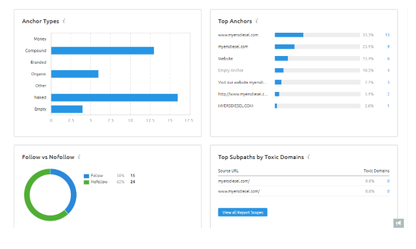The height and width of the screenshot is (249, 416).
Task: Open the megaphone feedback icon at bottom right
Action: tap(399, 223)
